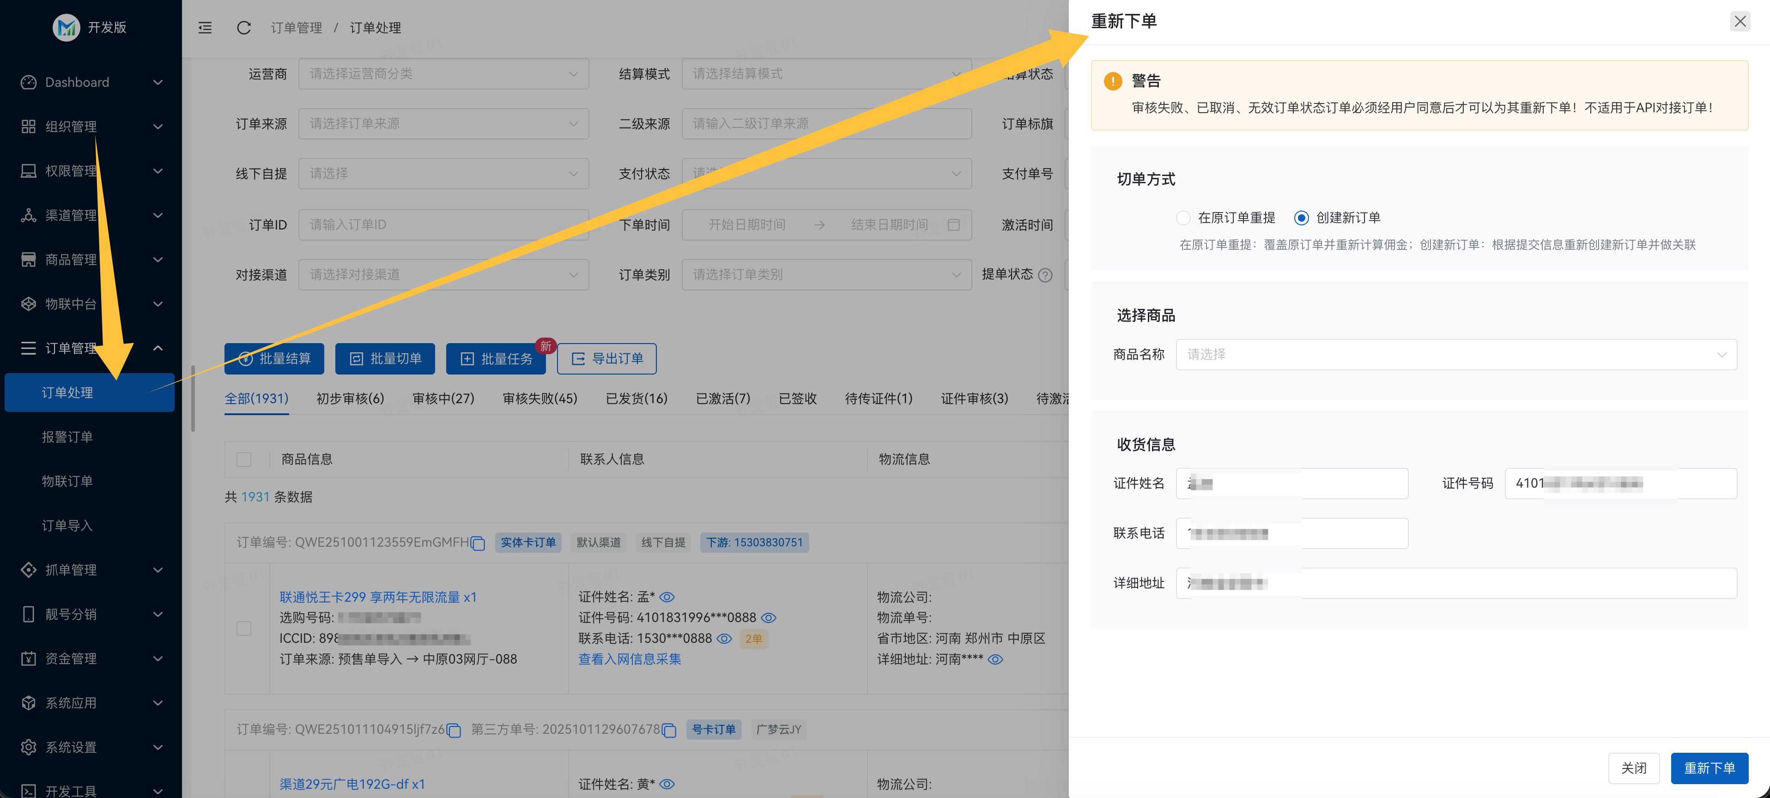This screenshot has height=798, width=1770.
Task: Reveal the masked 证件号码 with the eye toggle
Action: point(768,617)
